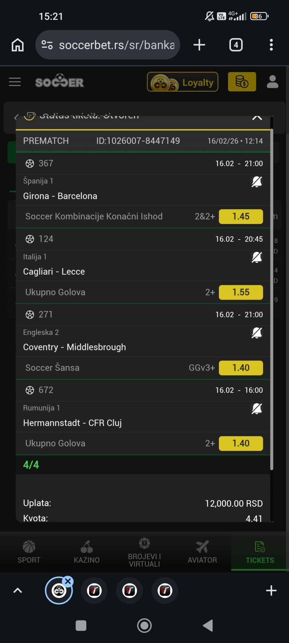289x643 pixels.
Task: Open the browser tab switcher showing 4
Action: pyautogui.click(x=236, y=45)
